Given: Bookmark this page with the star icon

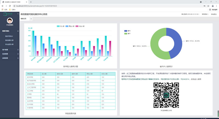Looking at the screenshot, I should point(208,6).
